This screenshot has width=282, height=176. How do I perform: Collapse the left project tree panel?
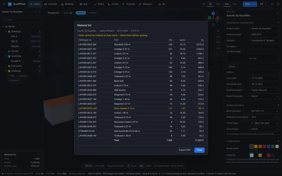[x=40, y=12]
